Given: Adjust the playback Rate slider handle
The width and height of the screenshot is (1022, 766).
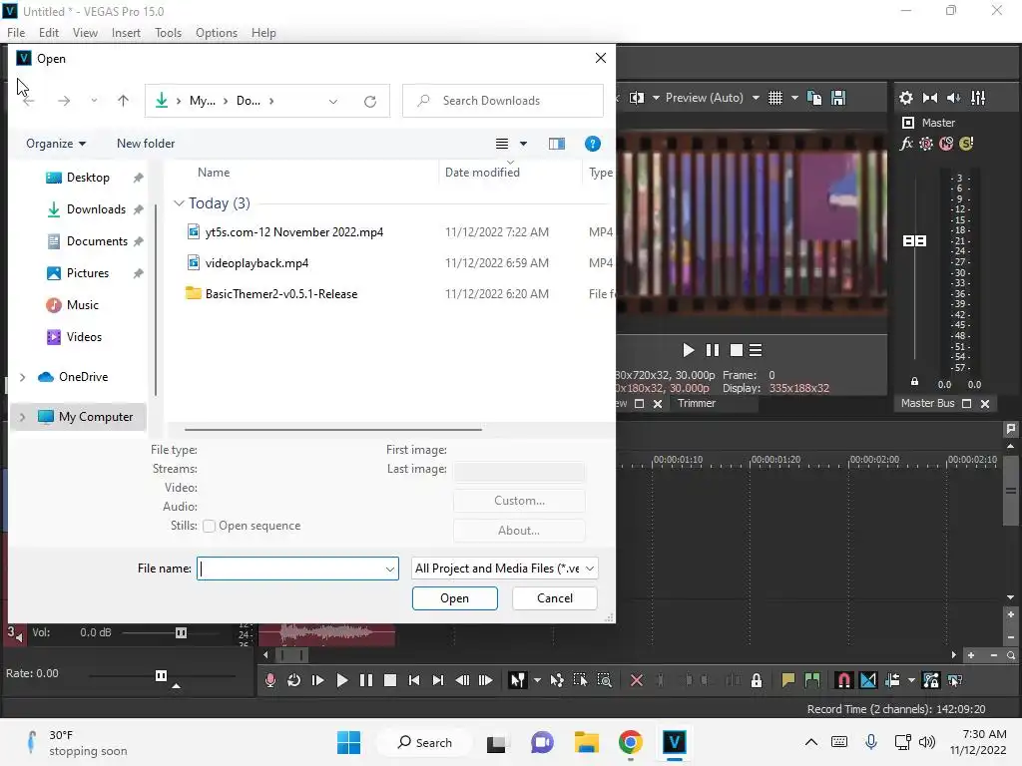Looking at the screenshot, I should (x=161, y=675).
